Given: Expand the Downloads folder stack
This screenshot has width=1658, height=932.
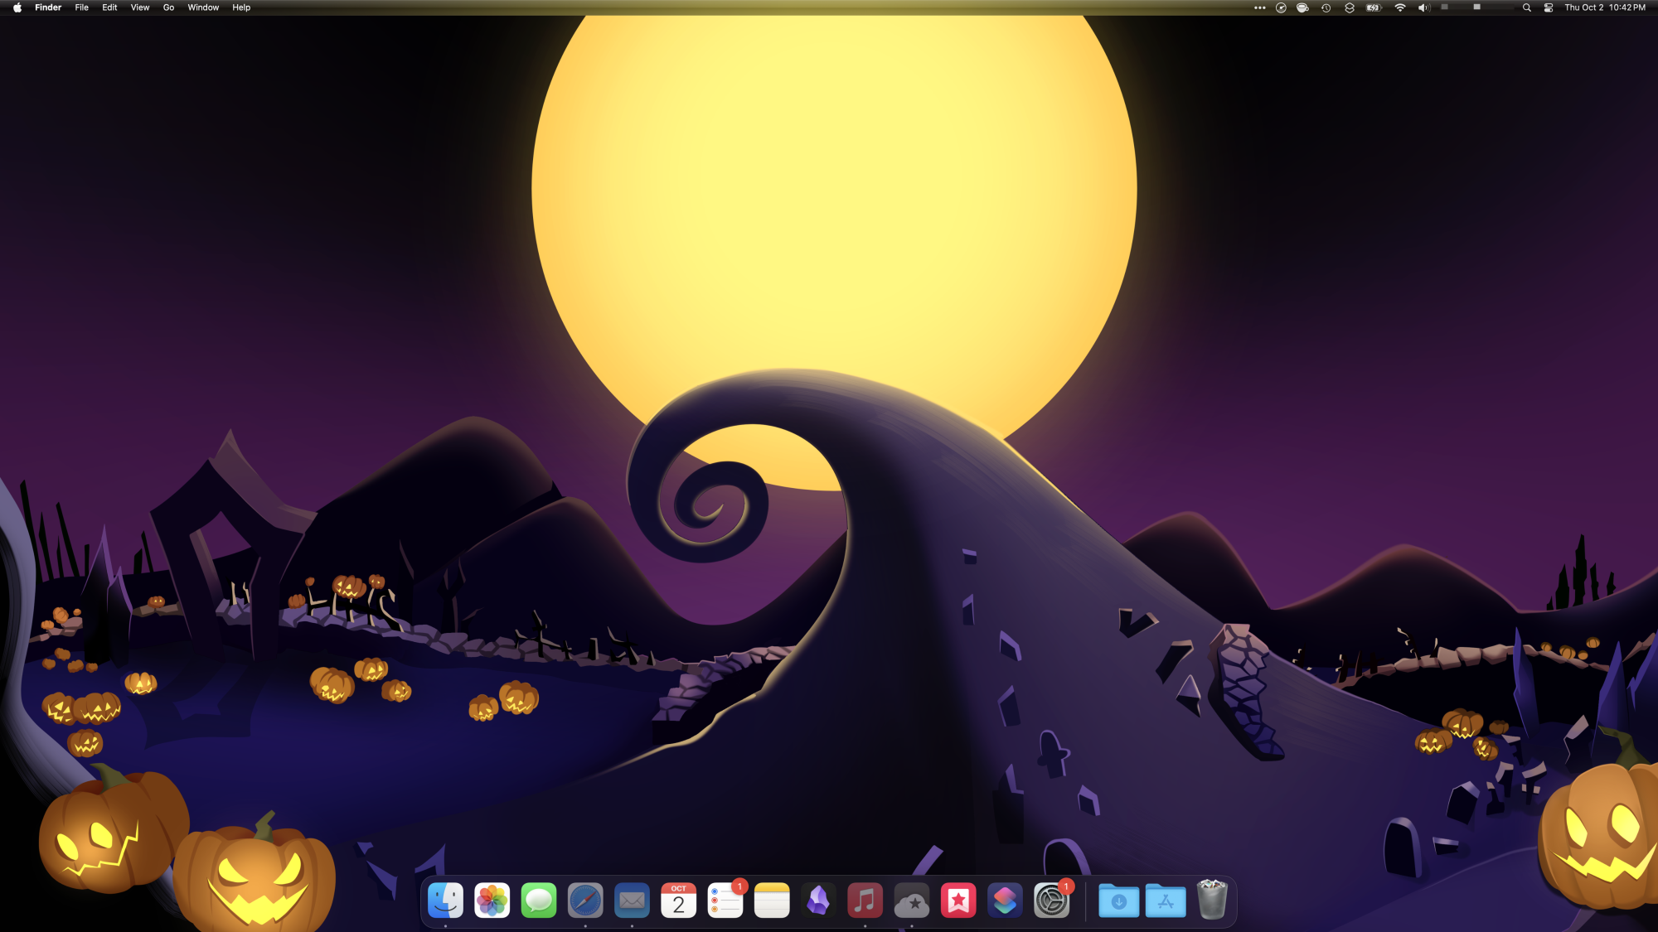Looking at the screenshot, I should click(1118, 901).
